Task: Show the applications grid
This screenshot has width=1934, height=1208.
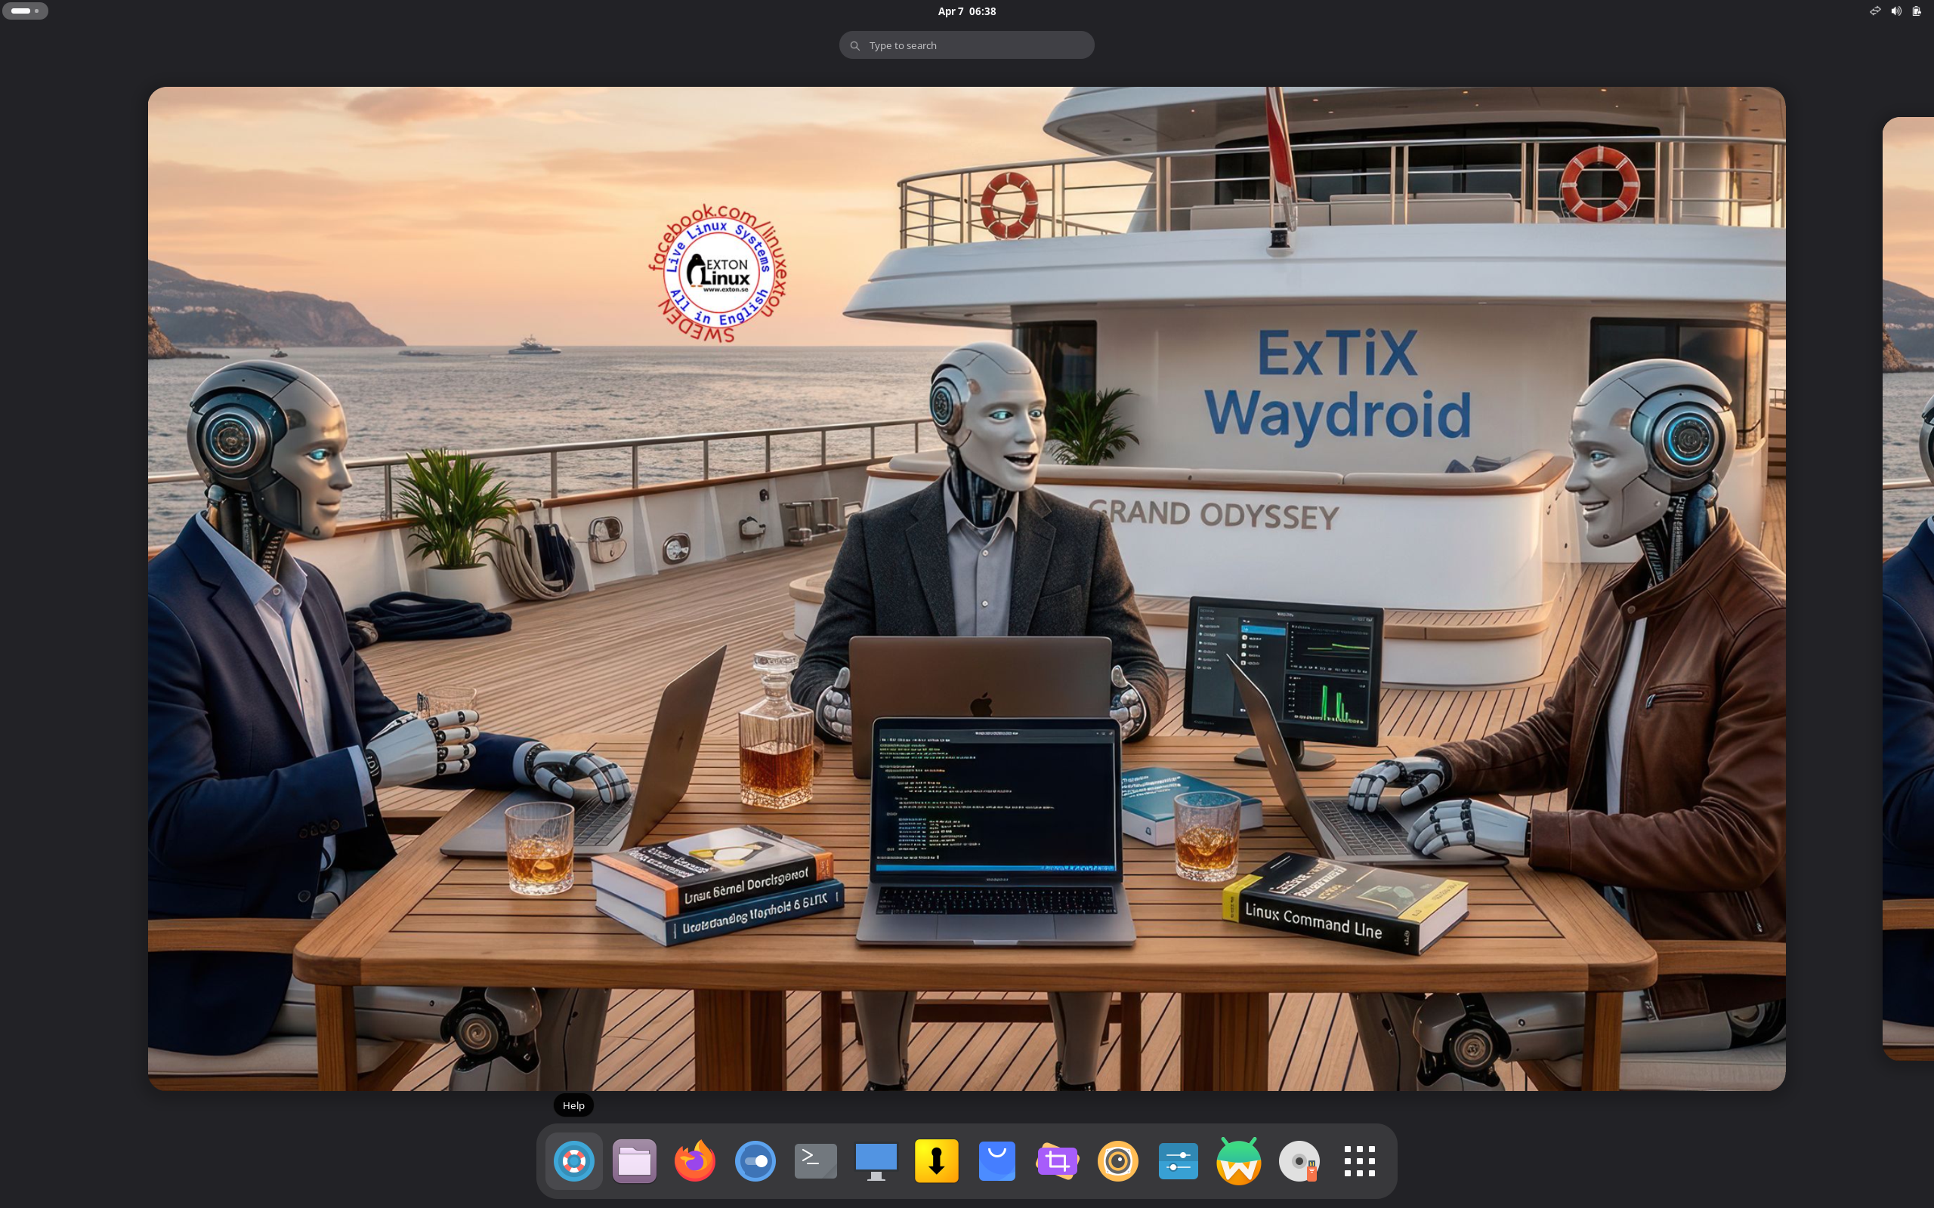Action: tap(1359, 1161)
